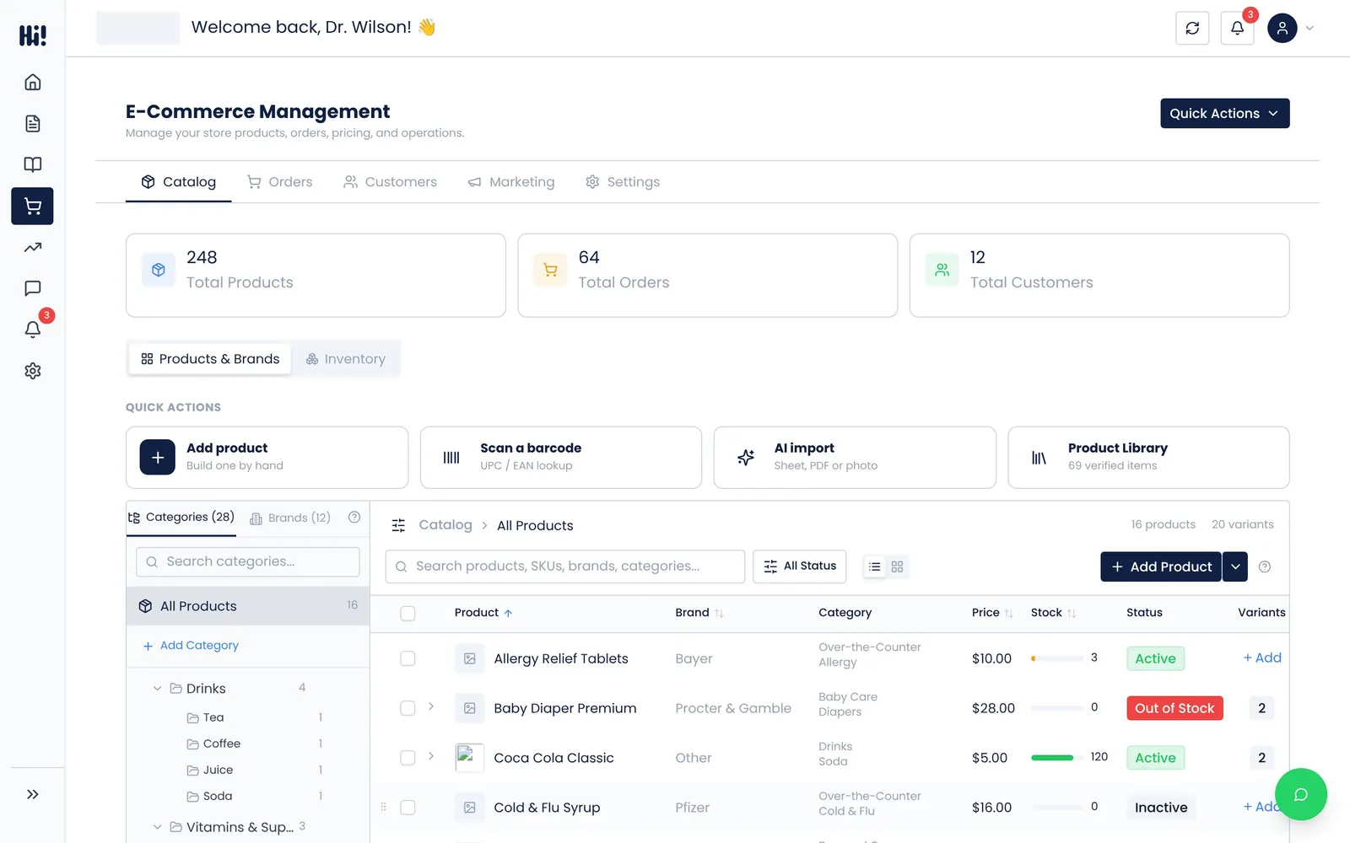1350x843 pixels.
Task: Open the floating chat support bubble
Action: click(1300, 794)
